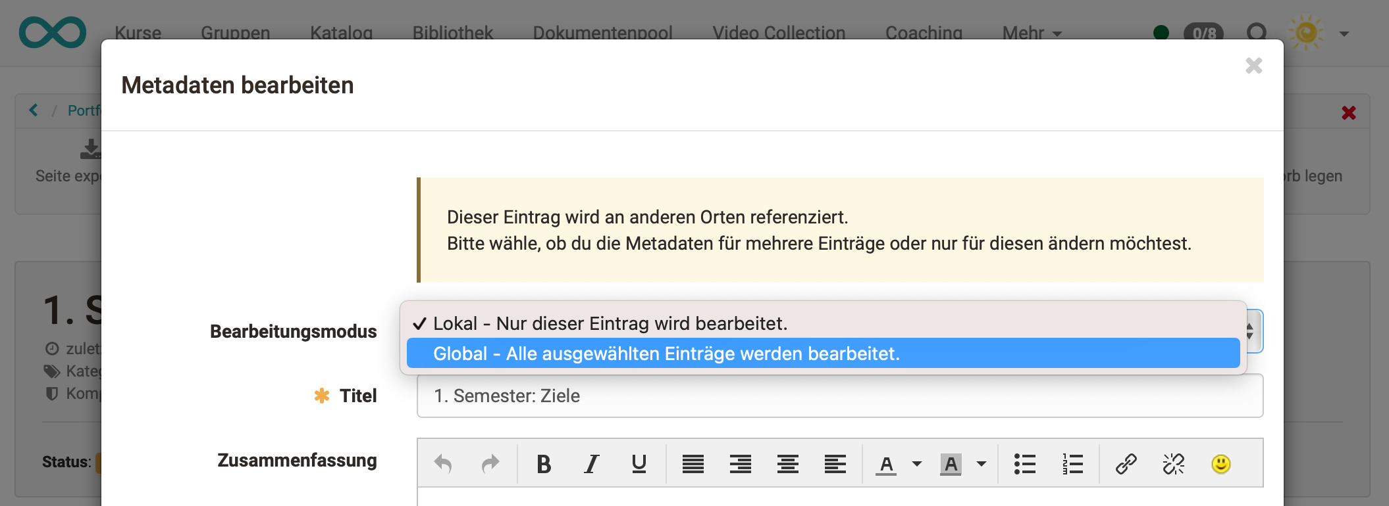Apply the background color button
The width and height of the screenshot is (1389, 506).
pos(951,464)
